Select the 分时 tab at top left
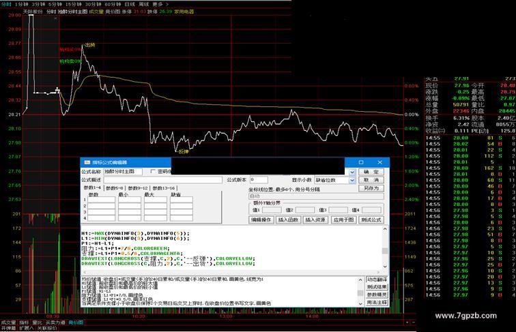Viewport: 516px width, 332px height. [x=6, y=4]
